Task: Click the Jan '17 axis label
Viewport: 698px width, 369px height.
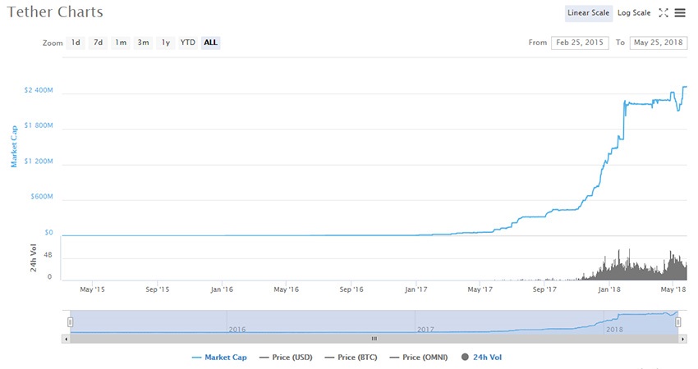Action: tap(416, 289)
